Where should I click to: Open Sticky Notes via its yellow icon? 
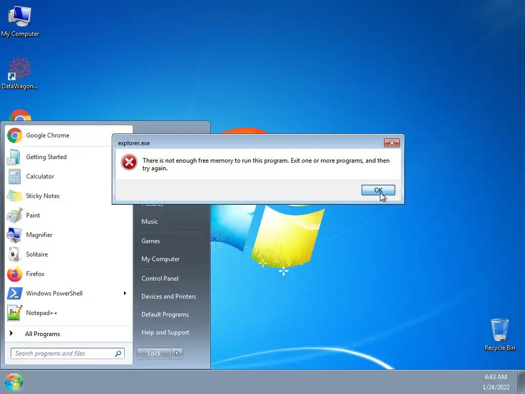click(x=14, y=195)
